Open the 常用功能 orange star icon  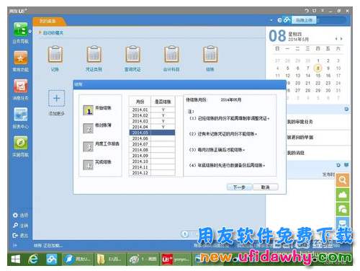coord(20,58)
